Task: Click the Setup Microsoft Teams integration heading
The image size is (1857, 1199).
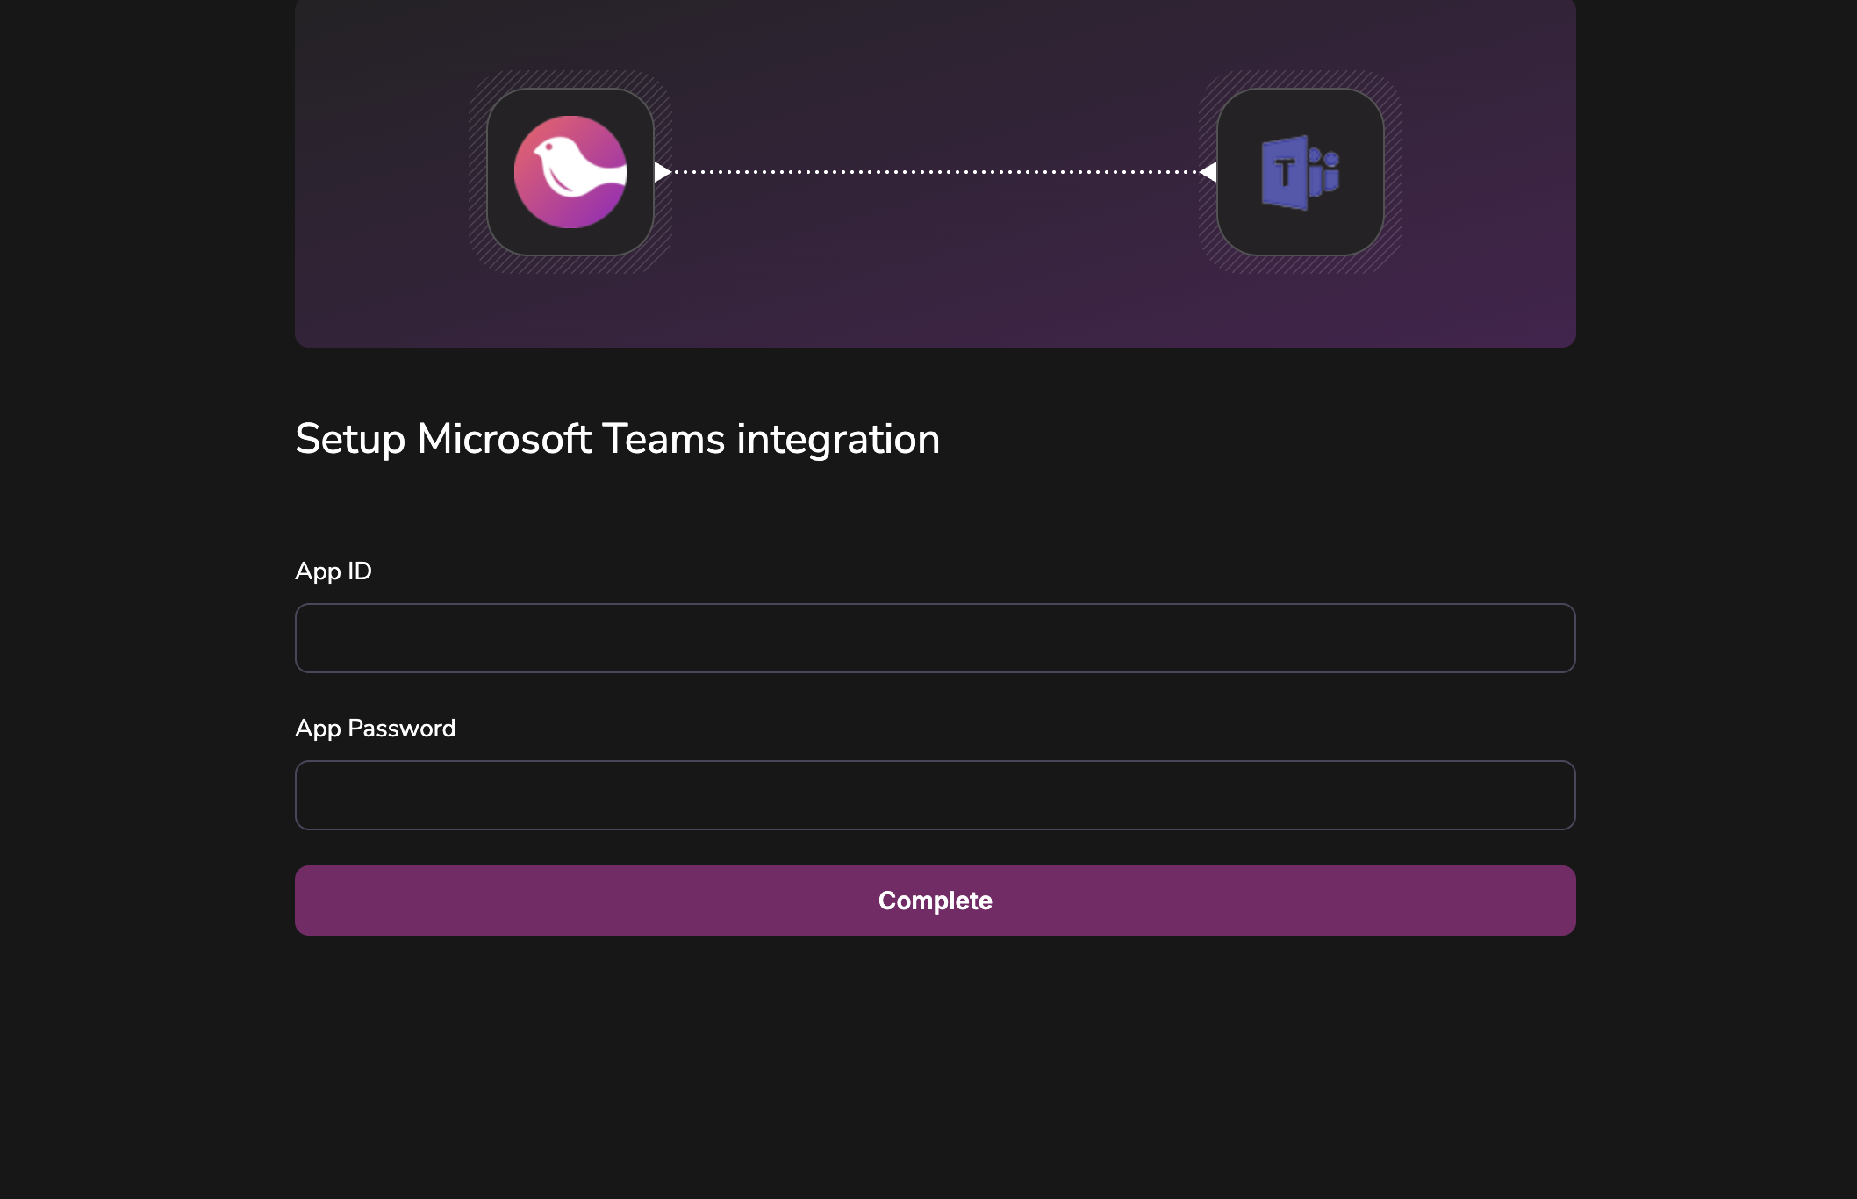Action: 617,439
